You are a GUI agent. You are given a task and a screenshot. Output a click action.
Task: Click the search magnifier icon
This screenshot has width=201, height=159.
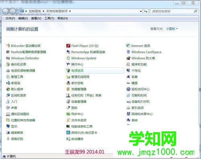tap(195, 11)
